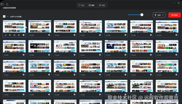Uncheck device T0-232 checkbox
Screen dimensions: 182x104
coord(125,75)
